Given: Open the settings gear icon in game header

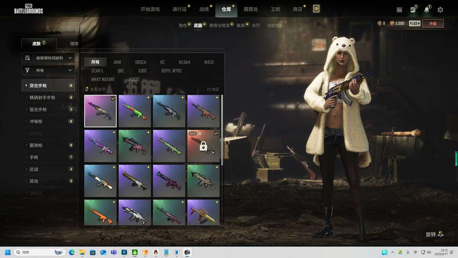Looking at the screenshot, I should (440, 10).
